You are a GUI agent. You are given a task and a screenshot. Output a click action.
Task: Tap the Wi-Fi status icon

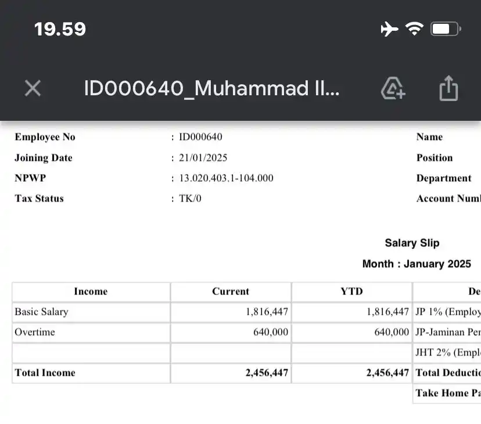click(414, 29)
